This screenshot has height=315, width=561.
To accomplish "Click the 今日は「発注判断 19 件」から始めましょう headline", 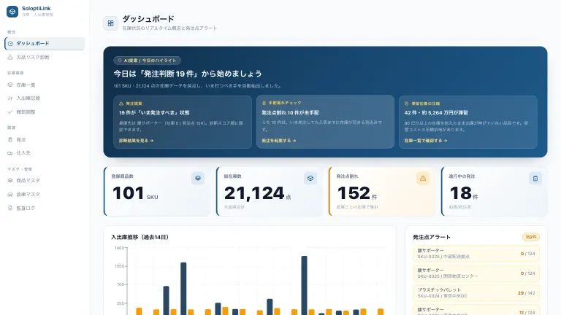I will click(x=188, y=74).
